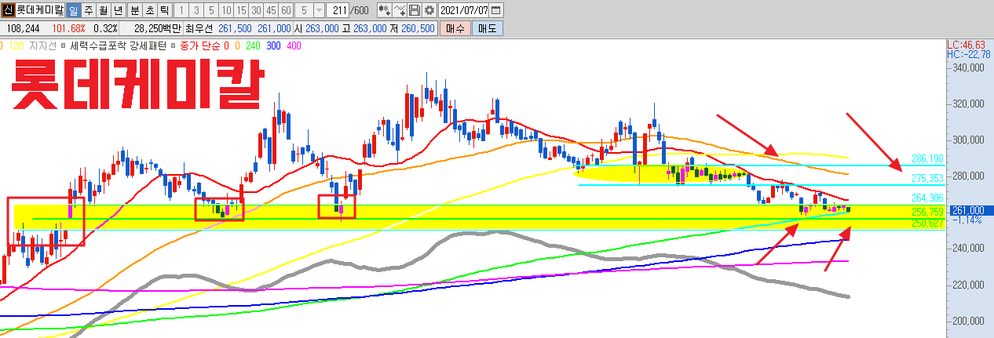Click the 200,000 price axis label

[967, 321]
